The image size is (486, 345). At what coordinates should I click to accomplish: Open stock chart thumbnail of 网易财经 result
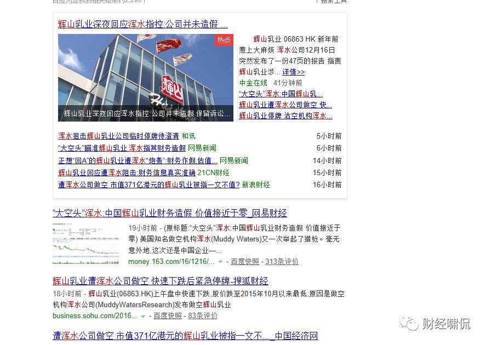[86, 244]
